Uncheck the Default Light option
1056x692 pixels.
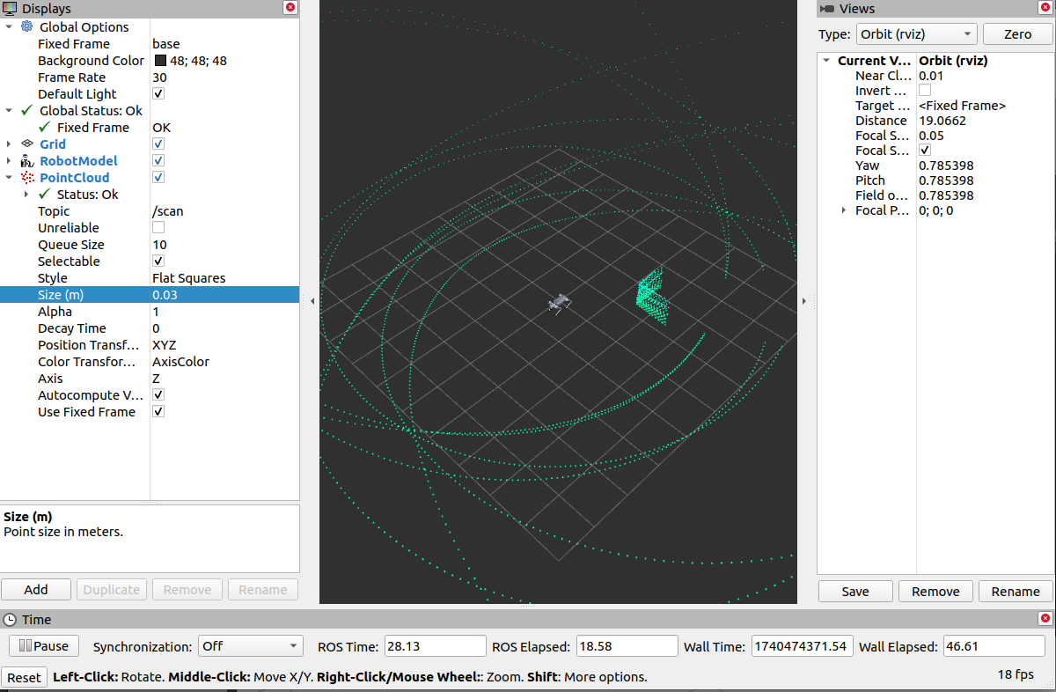pos(158,94)
